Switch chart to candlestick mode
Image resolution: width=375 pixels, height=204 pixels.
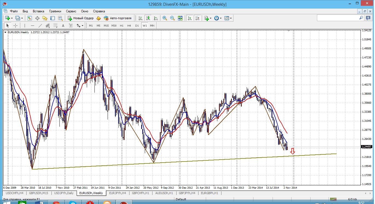click(148, 18)
